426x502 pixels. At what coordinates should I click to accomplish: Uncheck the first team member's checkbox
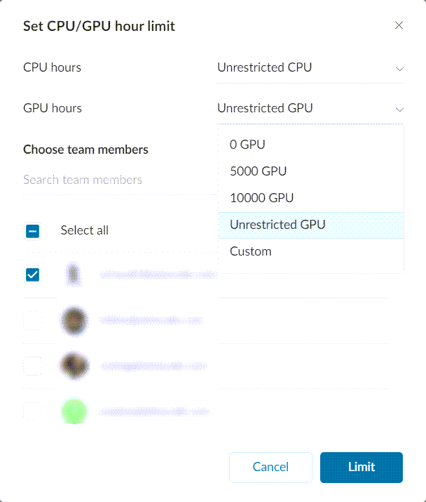32,275
